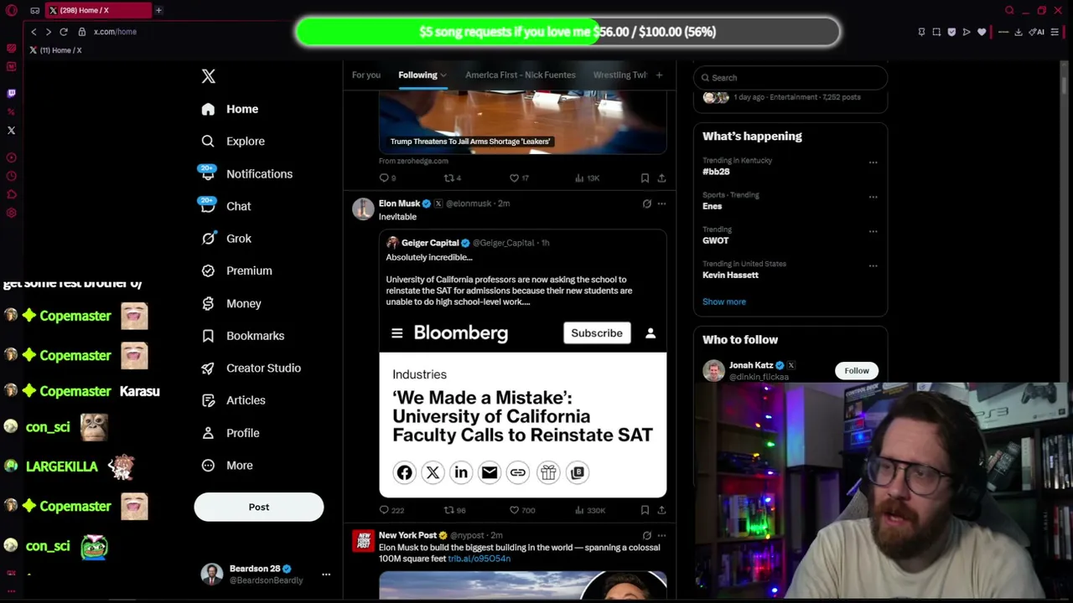
Task: Switch to America First - Nick Fuentes tab
Action: (521, 75)
